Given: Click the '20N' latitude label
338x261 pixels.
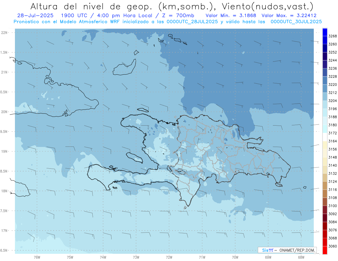Looking at the screenshot, I should pos(5,112).
